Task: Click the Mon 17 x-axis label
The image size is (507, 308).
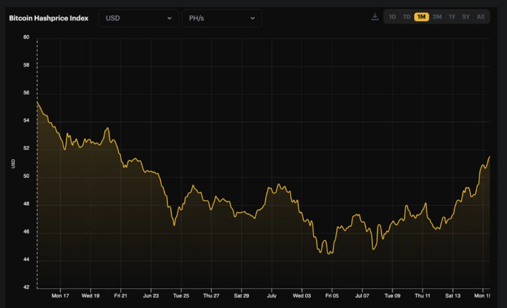Action: click(x=60, y=296)
